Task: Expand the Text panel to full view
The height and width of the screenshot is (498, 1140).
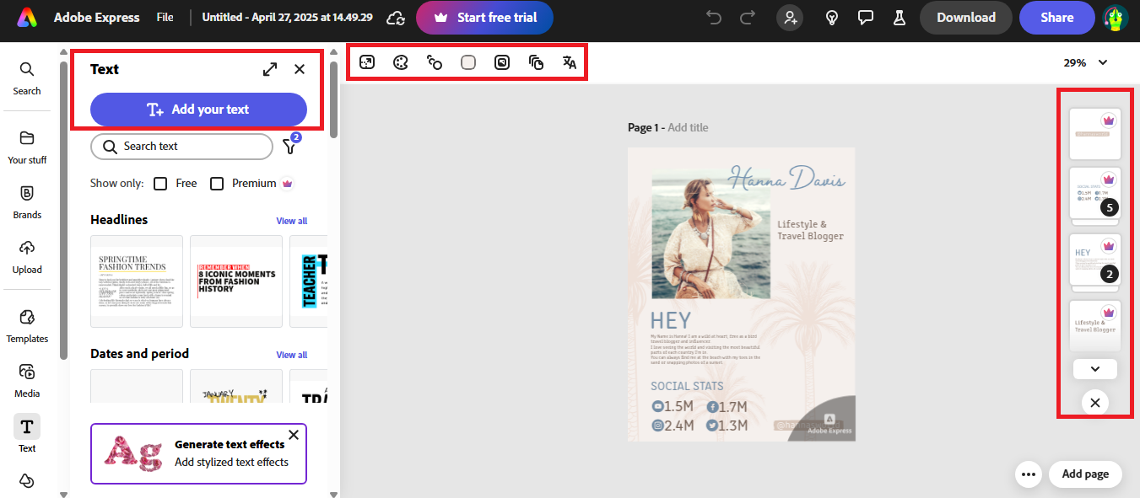Action: [270, 69]
